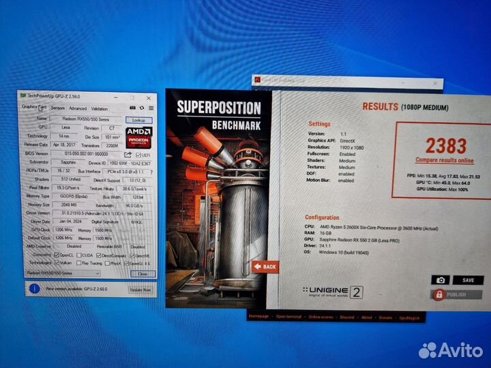Screen dimensions: 491x368
Task: Click the Superposition Benchmark artwork image
Action: 218,198
